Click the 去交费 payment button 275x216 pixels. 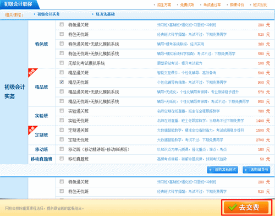[246, 207]
